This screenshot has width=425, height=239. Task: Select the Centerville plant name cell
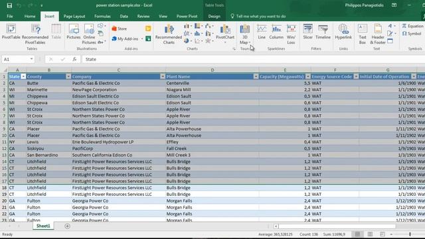tap(212, 83)
